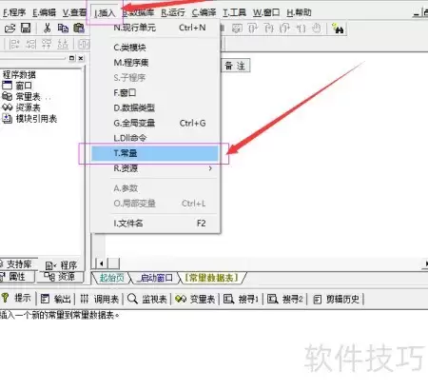Select 模块引用表 tree item
Image resolution: width=428 pixels, height=390 pixels.
pos(36,119)
